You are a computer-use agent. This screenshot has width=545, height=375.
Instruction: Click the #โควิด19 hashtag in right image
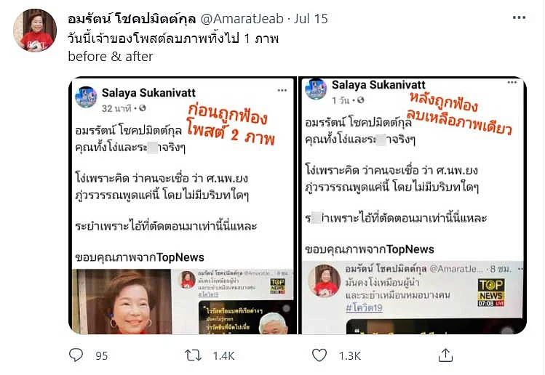point(364,307)
